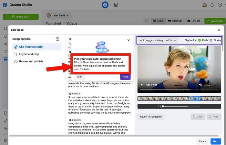Viewport: 226px width, 145px height.
Task: Enter fullscreen on video player
Action: click(x=209, y=85)
